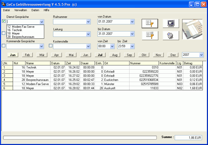Click the 'Modem Fax Serve' name cell in table
The width and height of the screenshot is (208, 145).
38,84
